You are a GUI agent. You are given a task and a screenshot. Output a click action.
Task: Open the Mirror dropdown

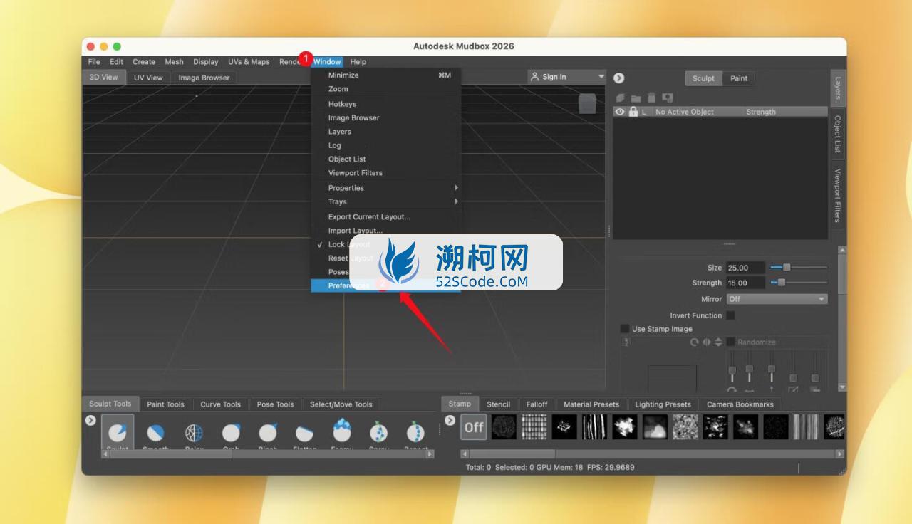(777, 299)
